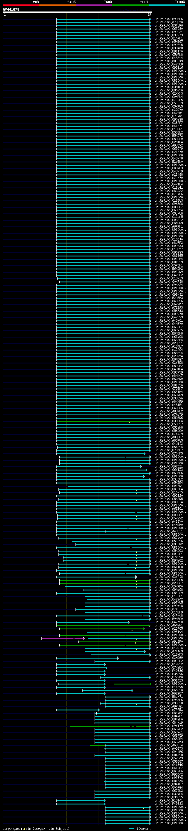This screenshot has height=831, width=188.
Task: Click UniRef100_P18101 label
Action: (169, 800)
